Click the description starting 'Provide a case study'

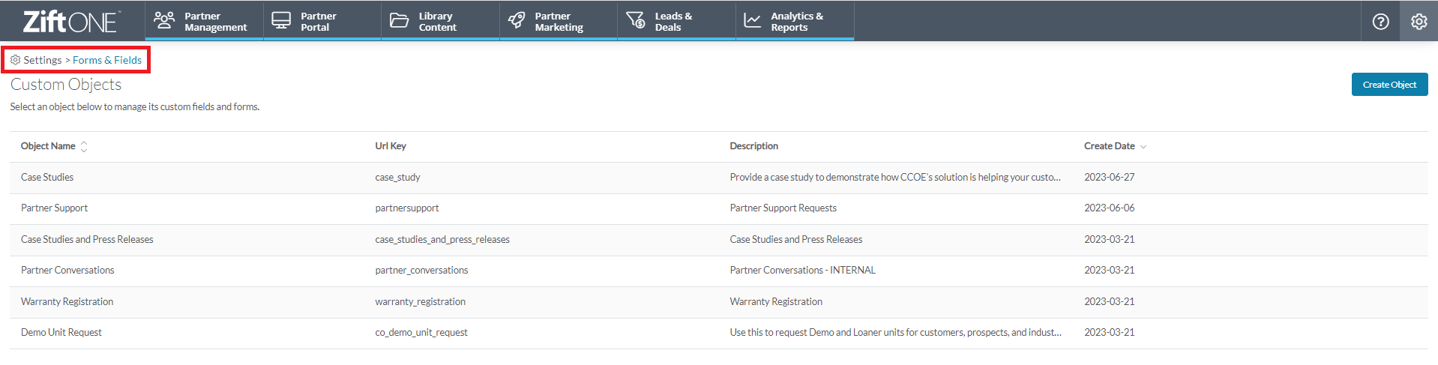(895, 178)
